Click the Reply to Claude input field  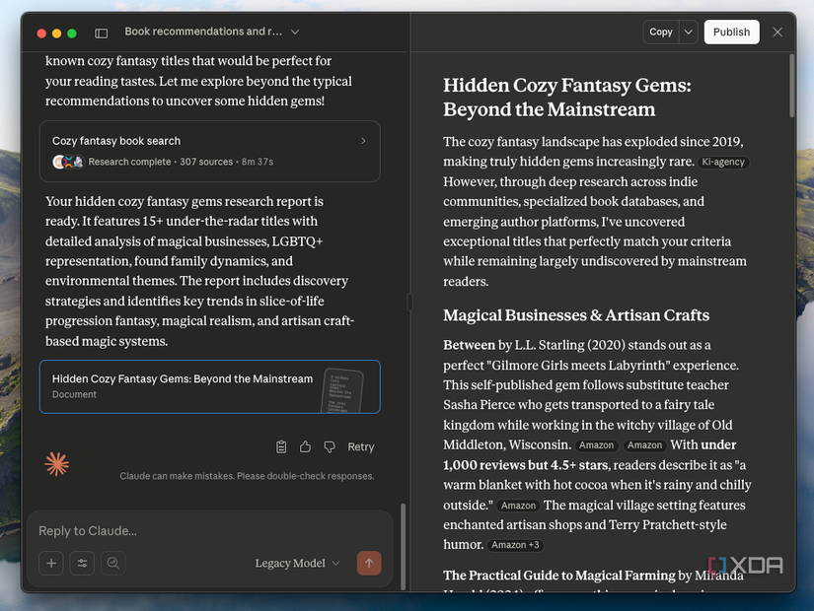pyautogui.click(x=197, y=530)
